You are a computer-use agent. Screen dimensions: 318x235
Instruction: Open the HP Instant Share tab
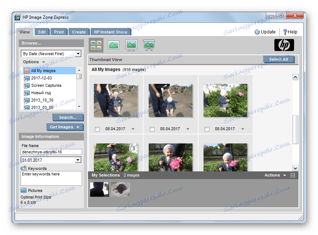tap(111, 32)
